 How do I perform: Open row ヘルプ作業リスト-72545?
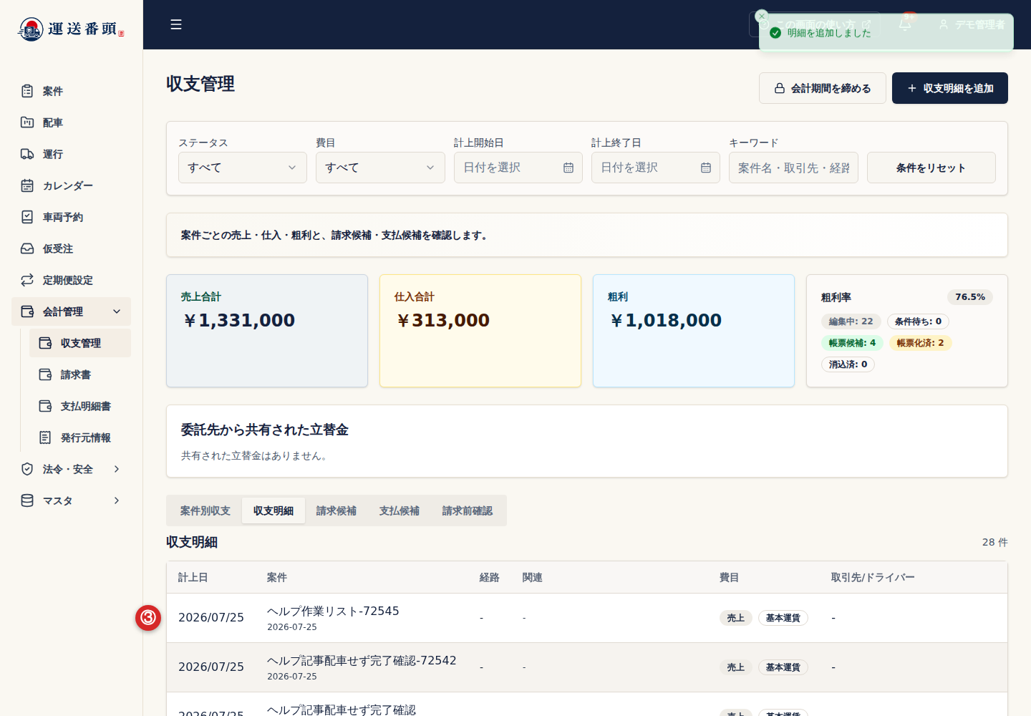587,618
